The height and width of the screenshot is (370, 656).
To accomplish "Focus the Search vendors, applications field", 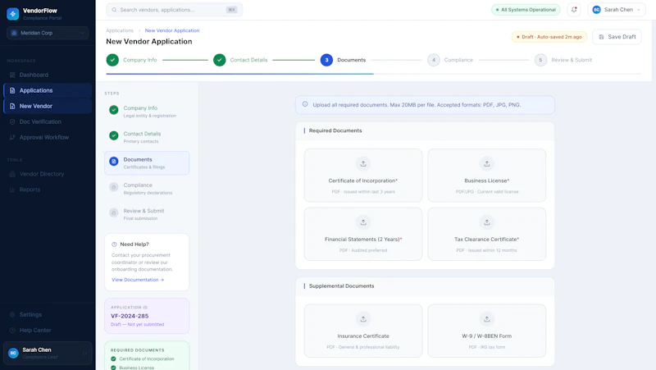I will 175,10.
